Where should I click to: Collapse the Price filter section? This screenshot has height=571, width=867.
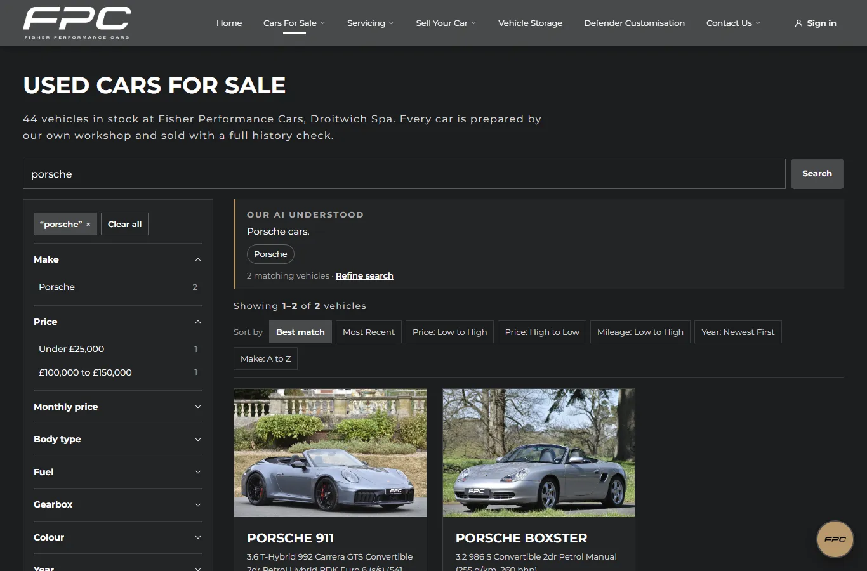point(117,322)
